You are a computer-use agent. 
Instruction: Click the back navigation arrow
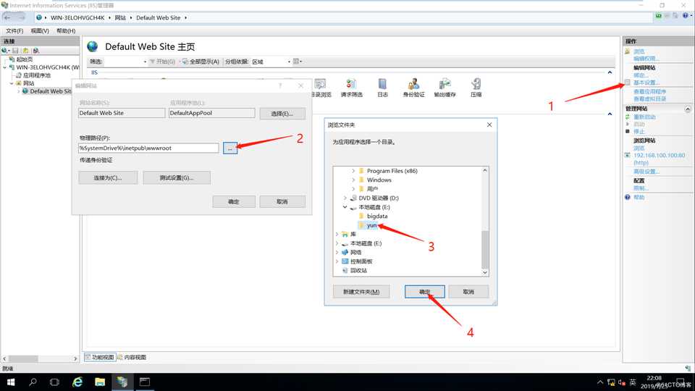(x=7, y=17)
